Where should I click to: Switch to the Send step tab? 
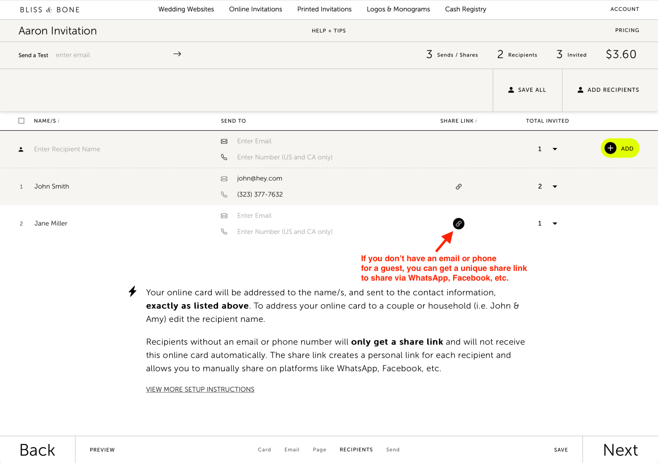click(393, 450)
